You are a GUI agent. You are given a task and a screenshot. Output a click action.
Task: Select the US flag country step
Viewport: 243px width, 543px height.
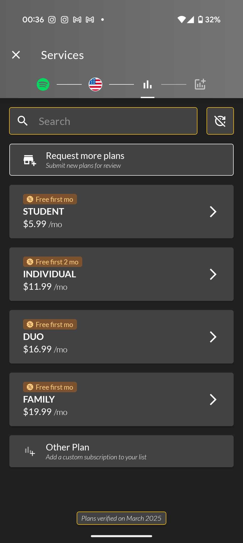pos(95,84)
